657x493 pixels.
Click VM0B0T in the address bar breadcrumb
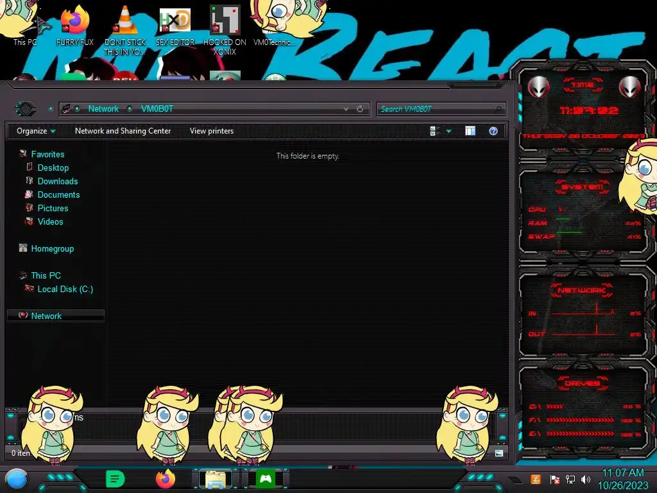157,109
